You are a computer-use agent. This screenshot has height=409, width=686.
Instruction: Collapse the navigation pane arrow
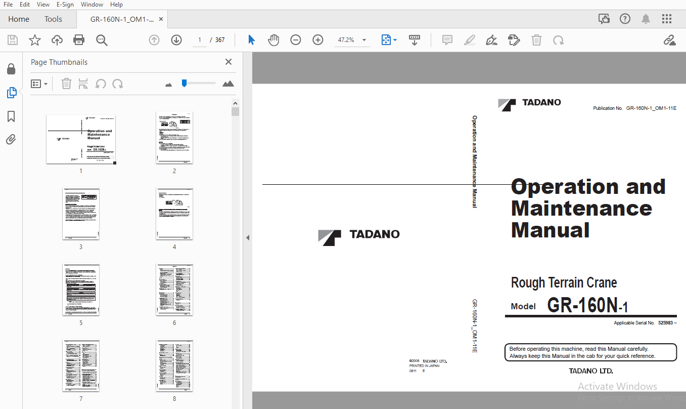pos(248,237)
